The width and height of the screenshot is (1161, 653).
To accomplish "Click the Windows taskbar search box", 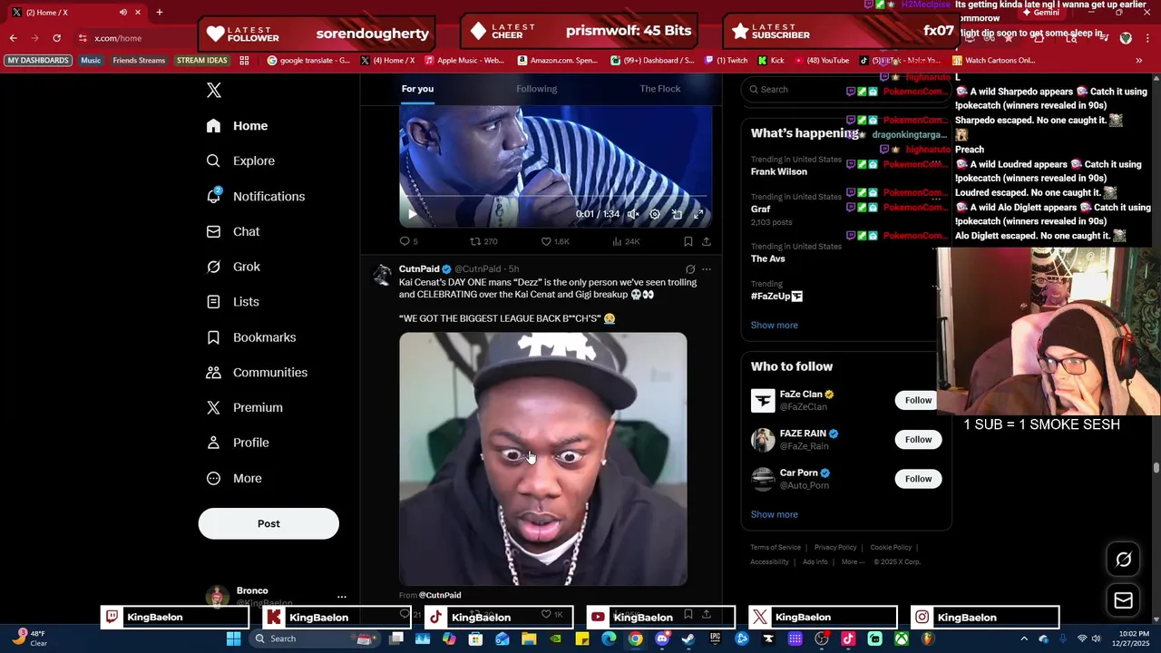I will 315,638.
